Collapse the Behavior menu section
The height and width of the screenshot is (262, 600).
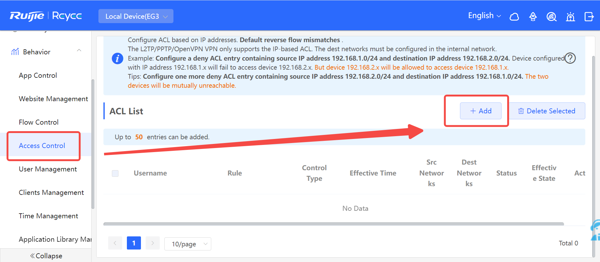point(79,50)
